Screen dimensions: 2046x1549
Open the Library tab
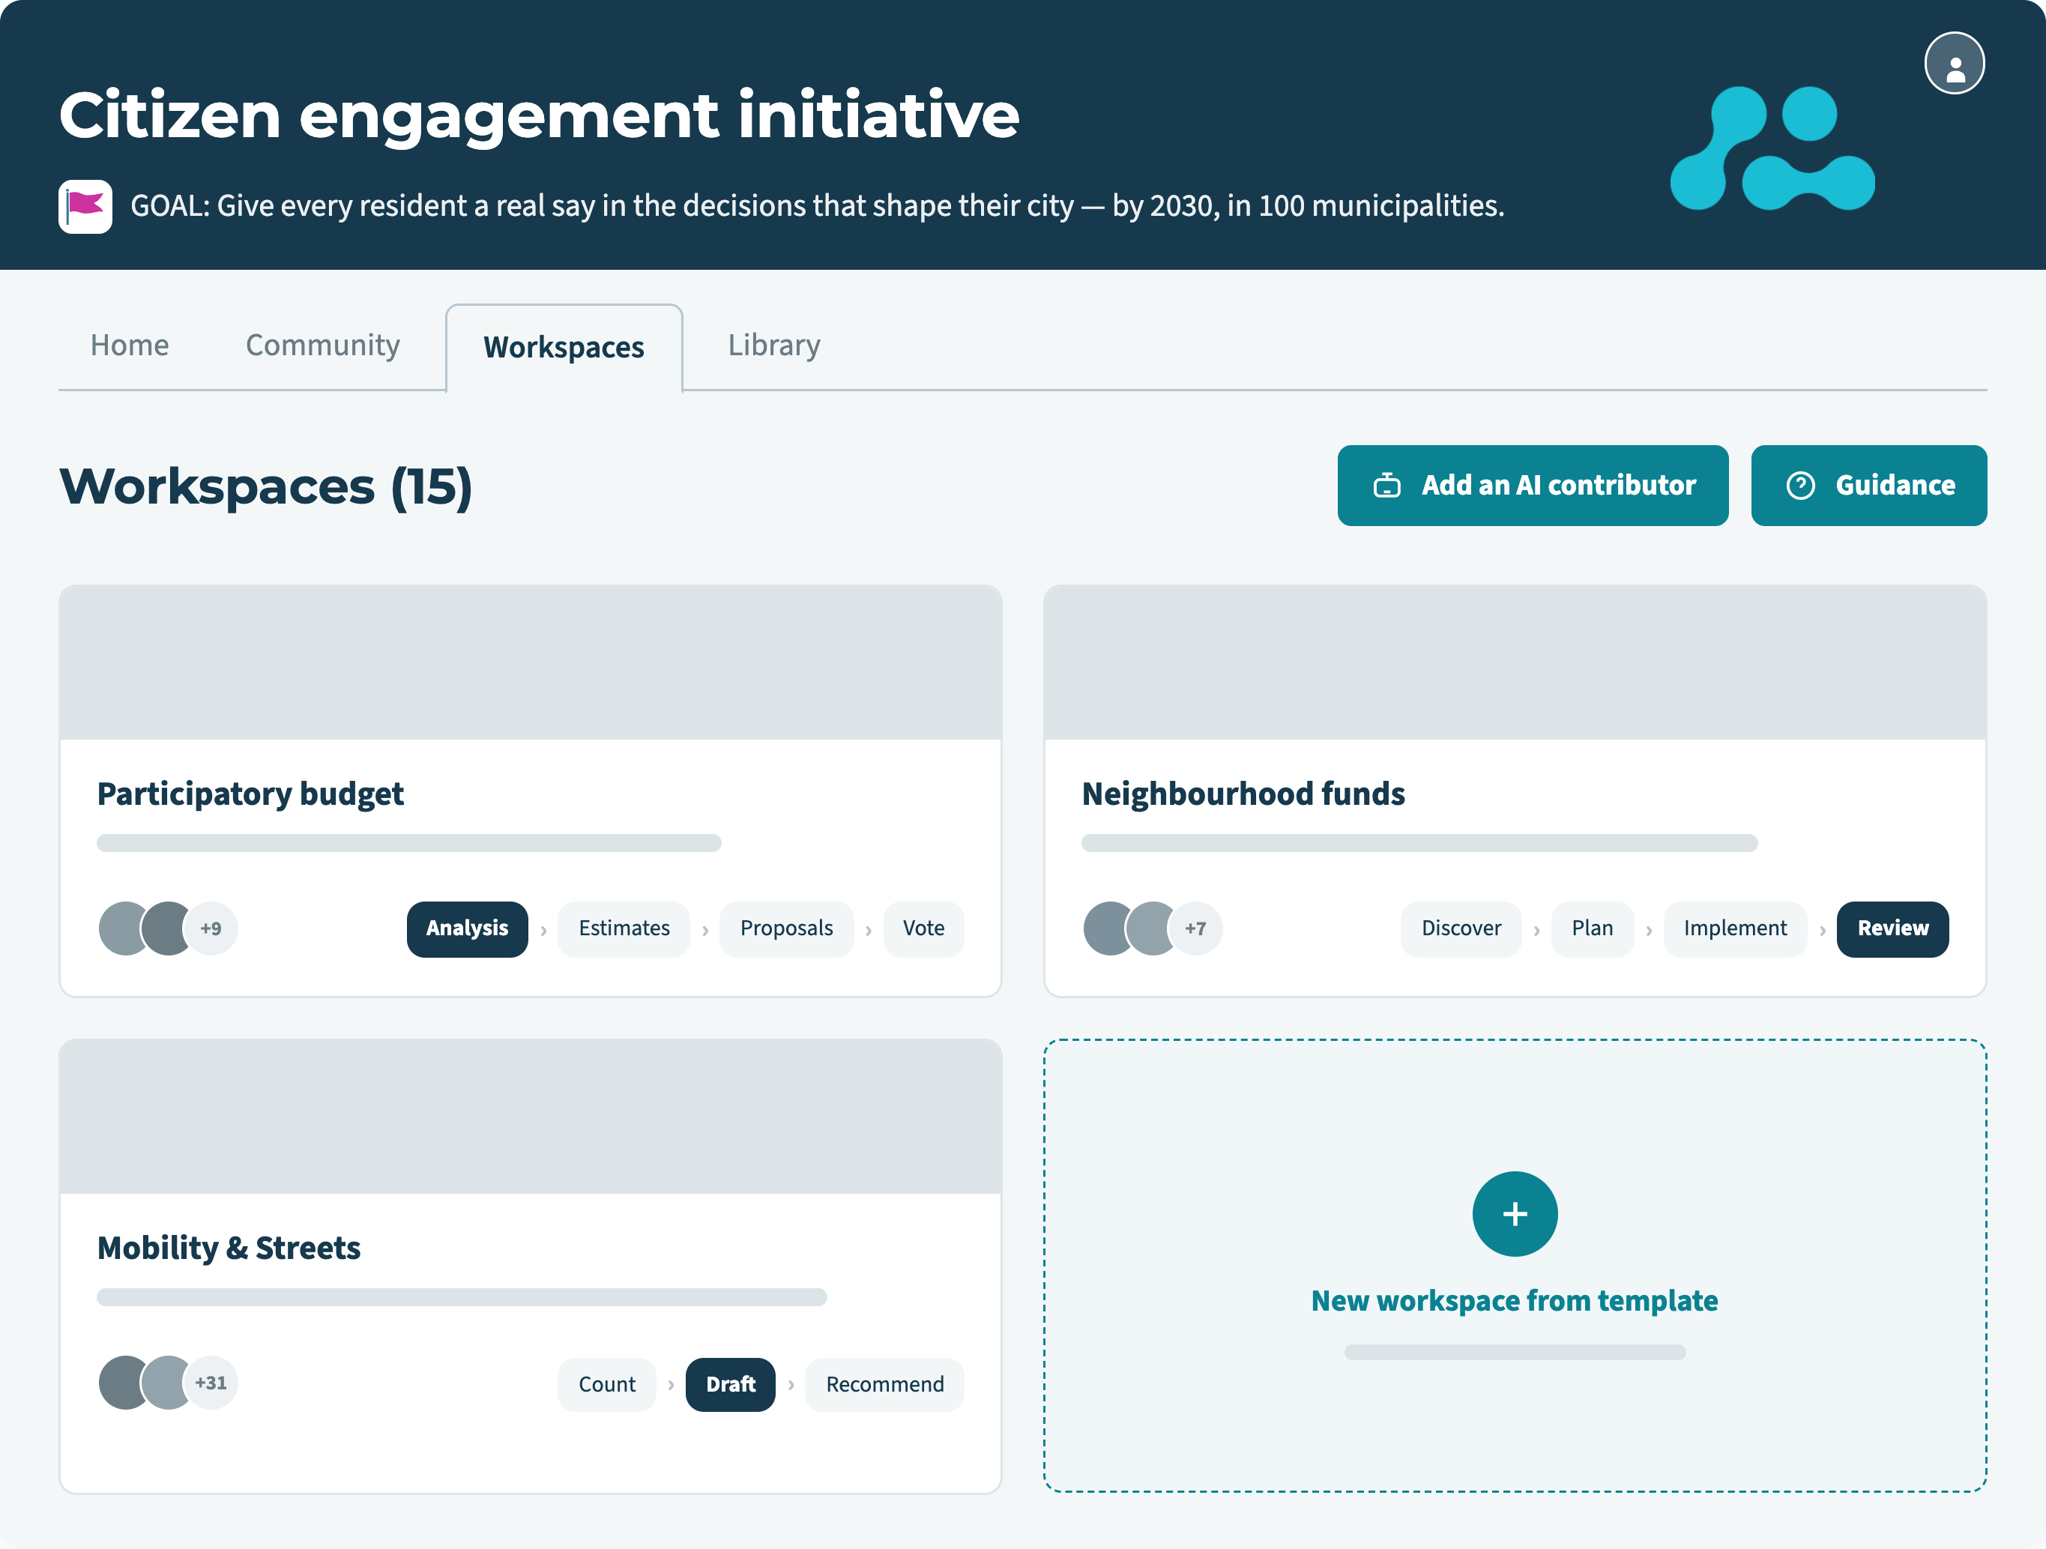tap(774, 345)
